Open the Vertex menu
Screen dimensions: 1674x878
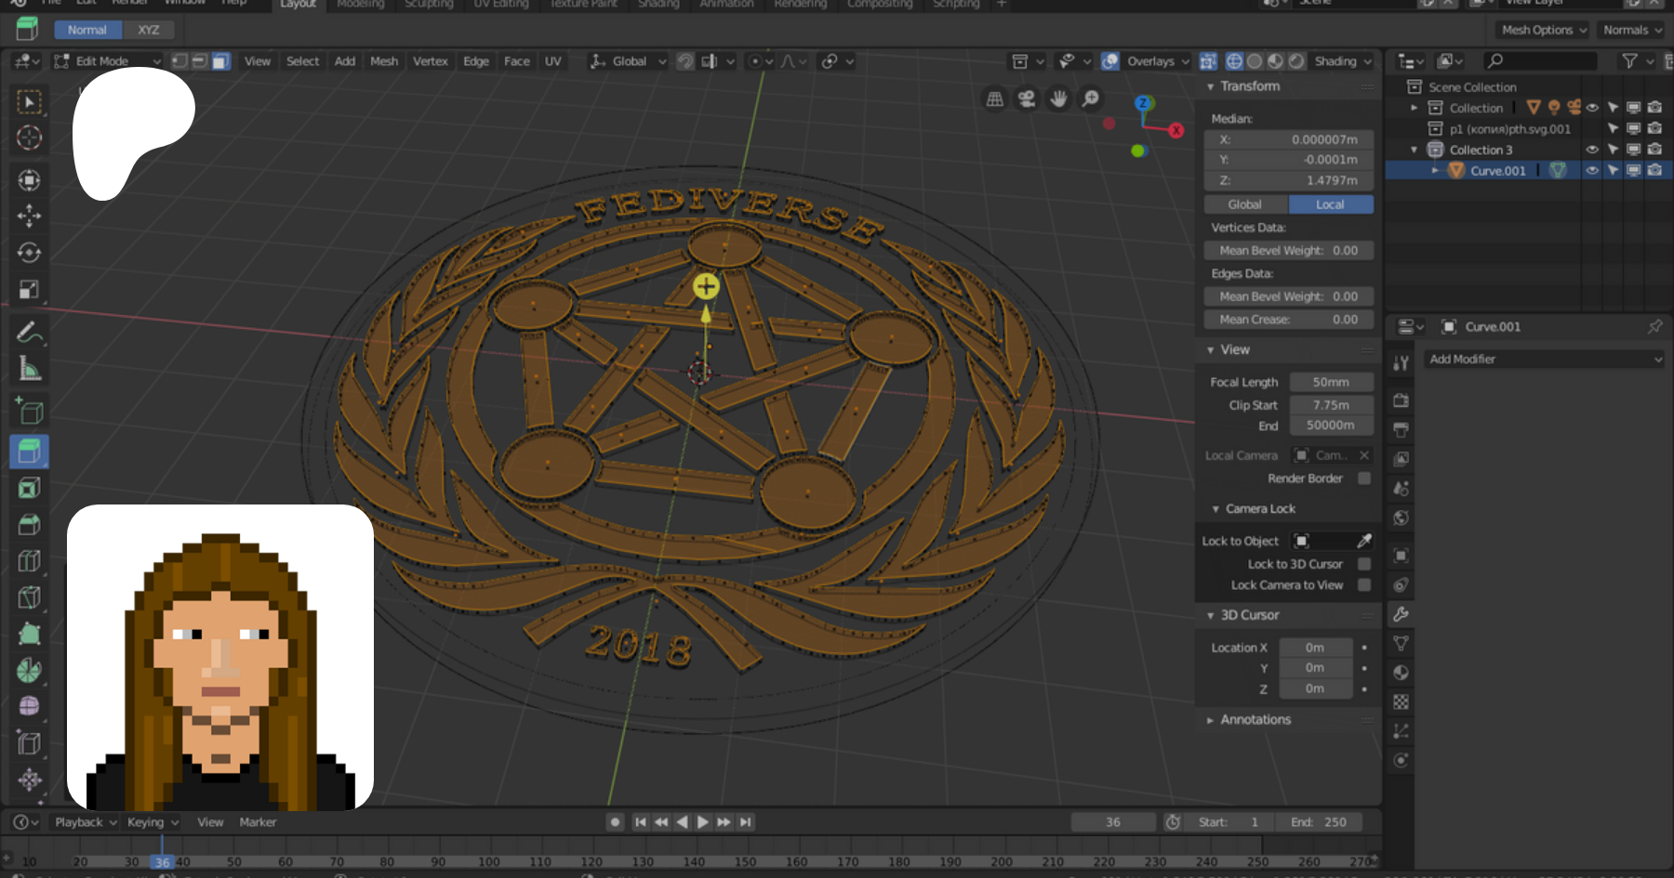pos(430,61)
